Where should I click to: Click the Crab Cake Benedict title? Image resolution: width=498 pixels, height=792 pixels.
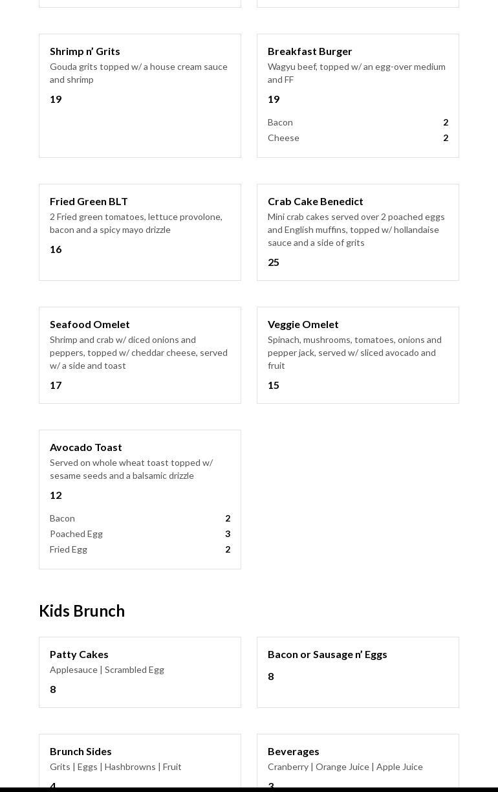point(315,201)
